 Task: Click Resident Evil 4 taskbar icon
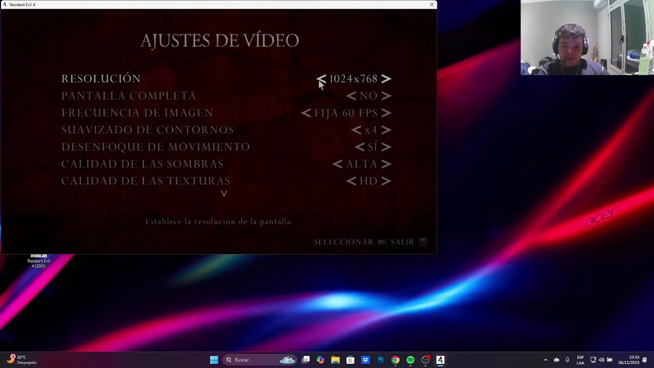[x=440, y=360]
